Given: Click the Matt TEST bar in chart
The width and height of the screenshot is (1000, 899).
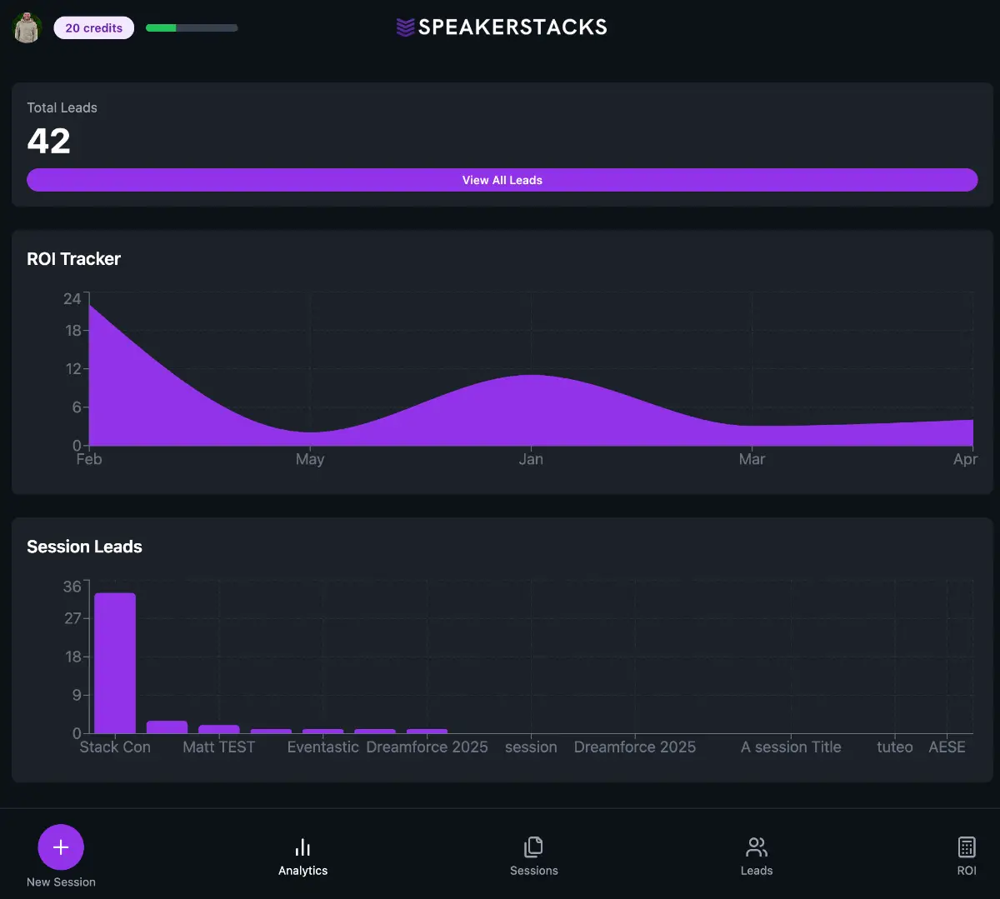Looking at the screenshot, I should pos(219,729).
